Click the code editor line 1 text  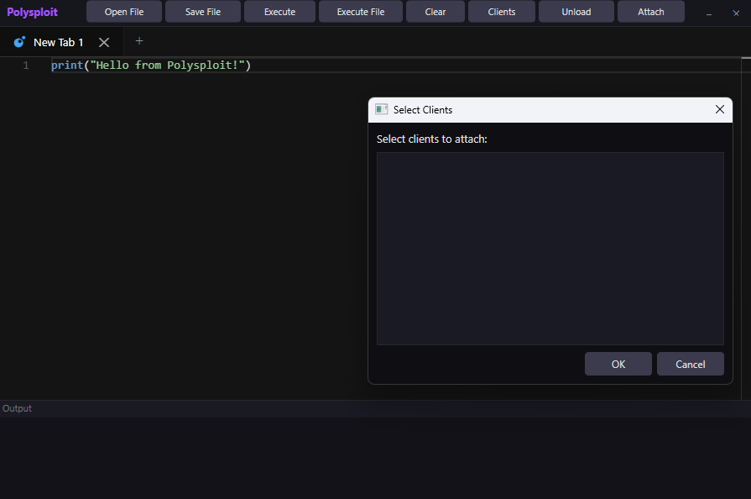point(151,66)
